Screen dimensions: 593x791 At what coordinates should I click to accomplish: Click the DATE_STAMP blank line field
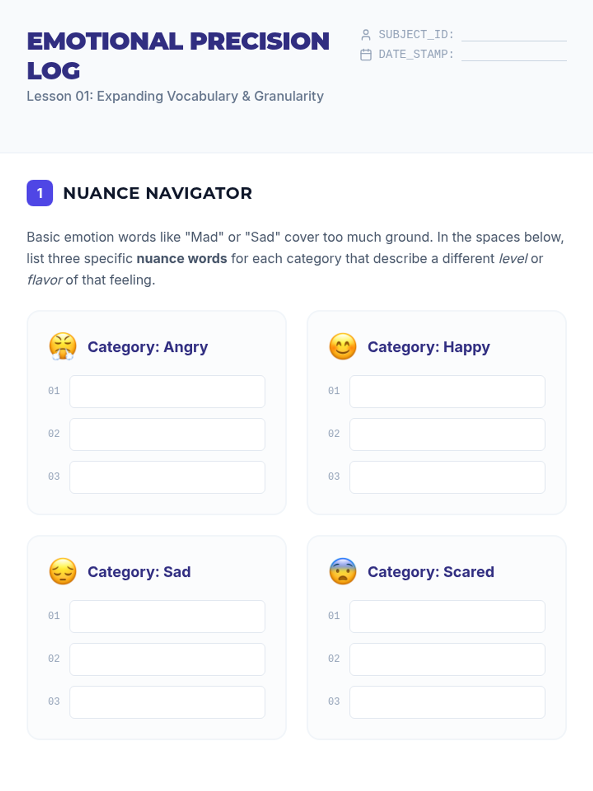(514, 54)
